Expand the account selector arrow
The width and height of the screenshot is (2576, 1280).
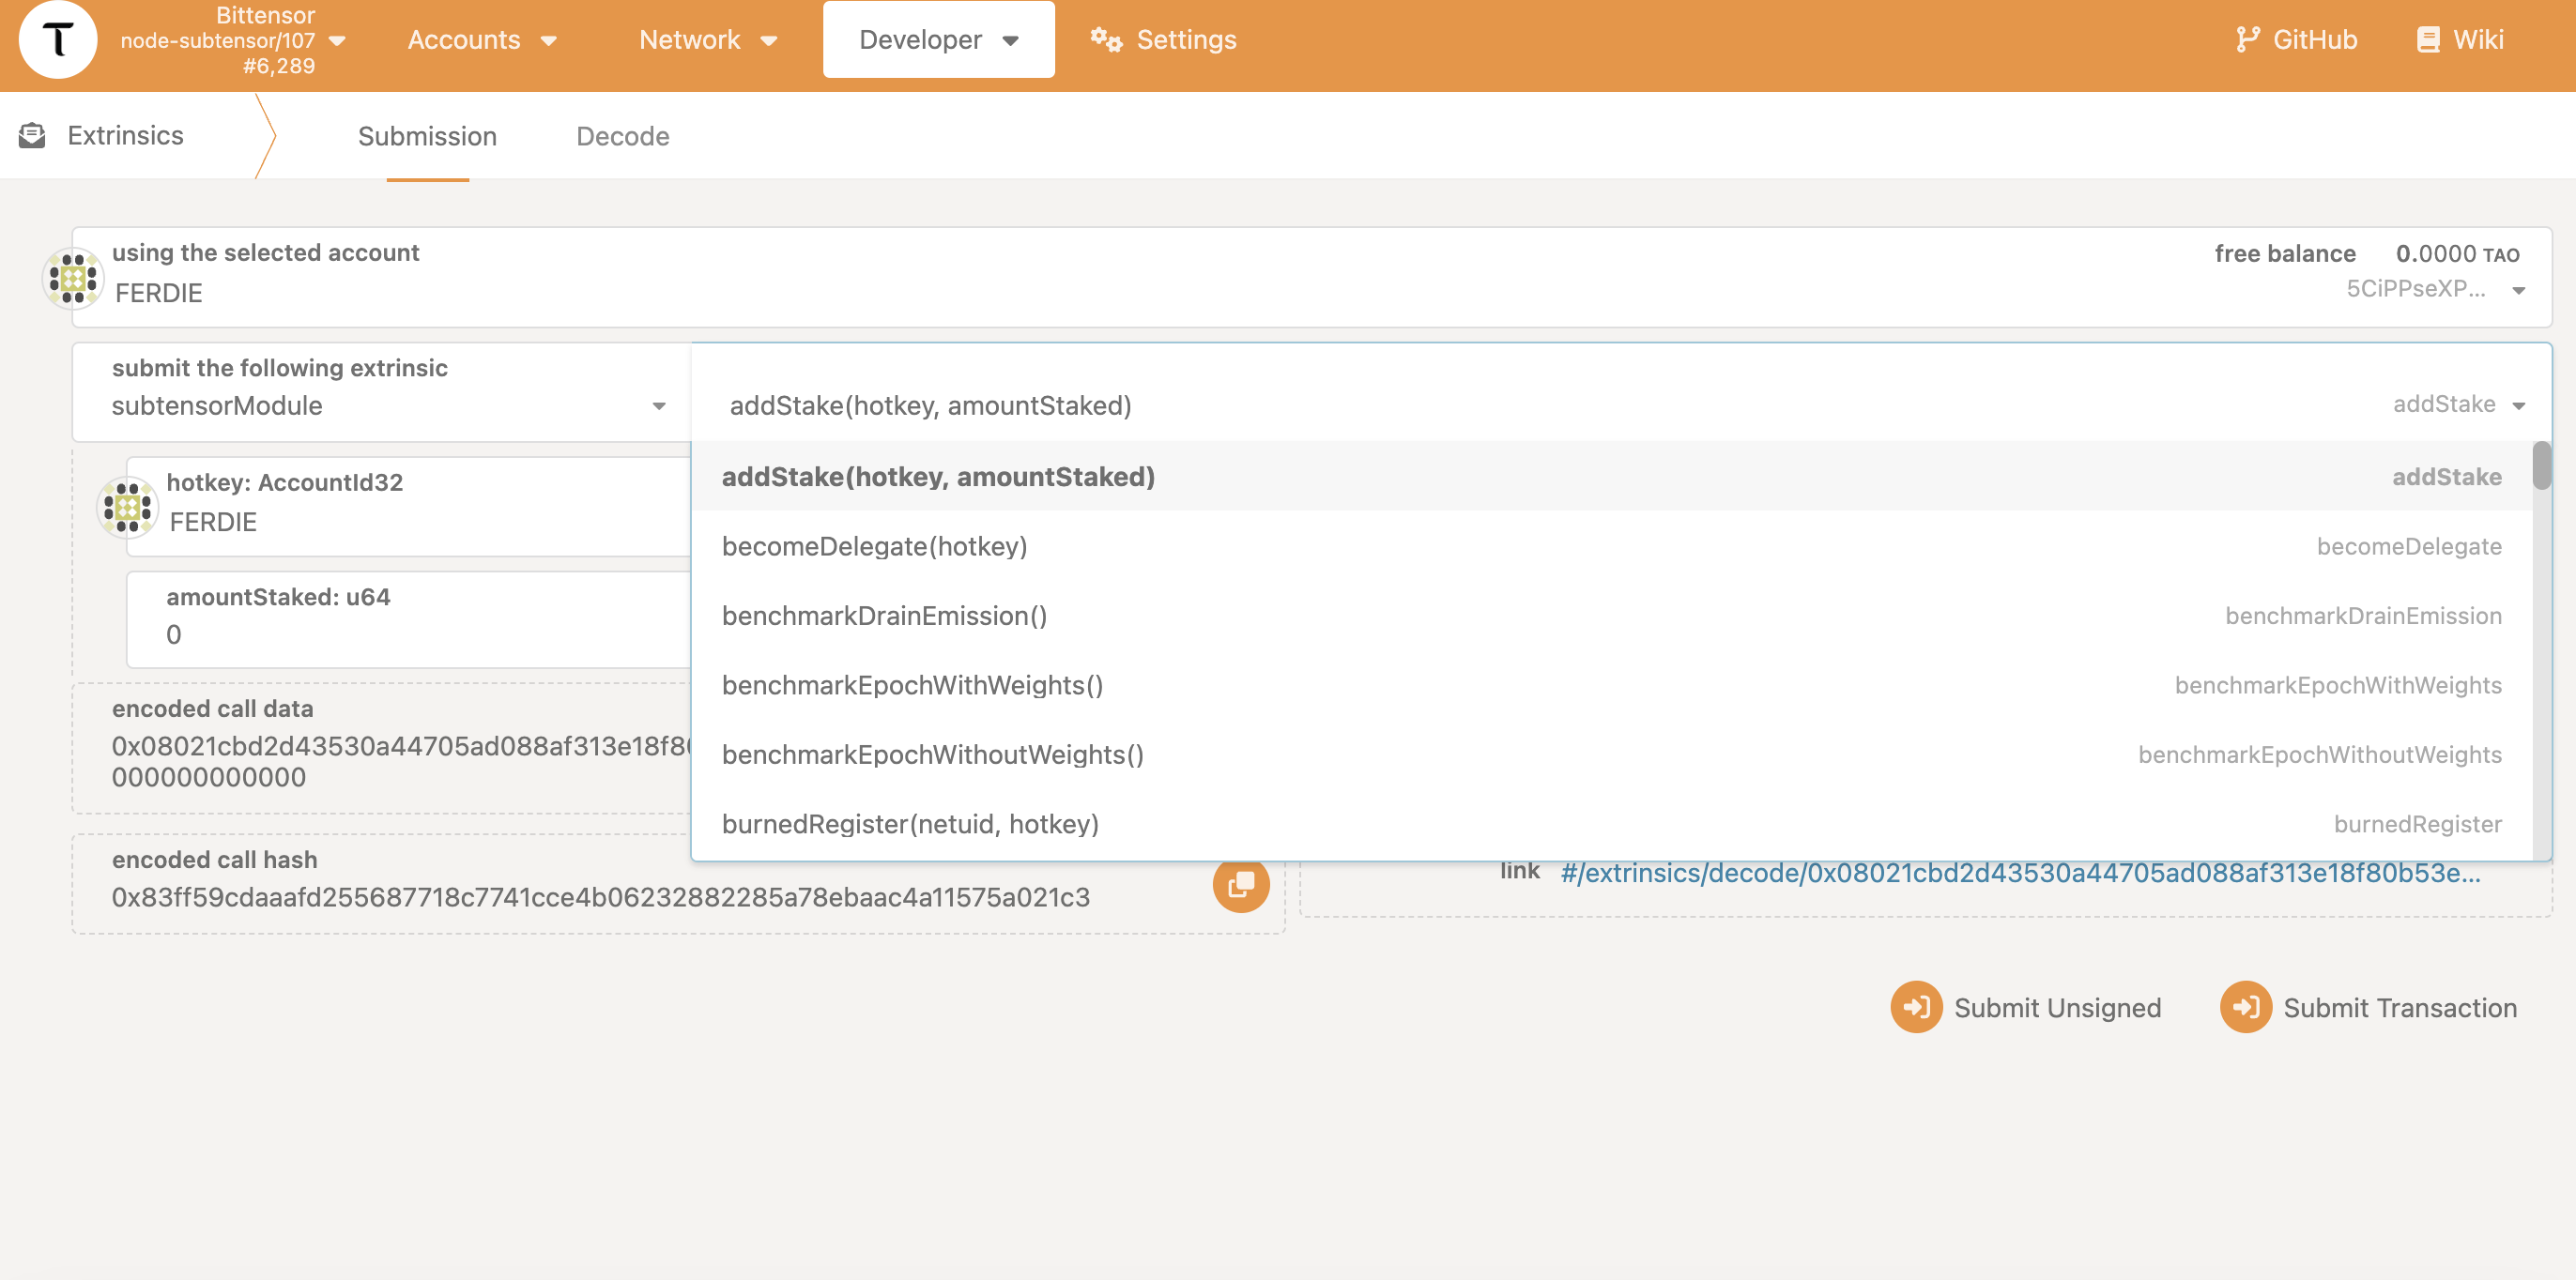click(2518, 290)
